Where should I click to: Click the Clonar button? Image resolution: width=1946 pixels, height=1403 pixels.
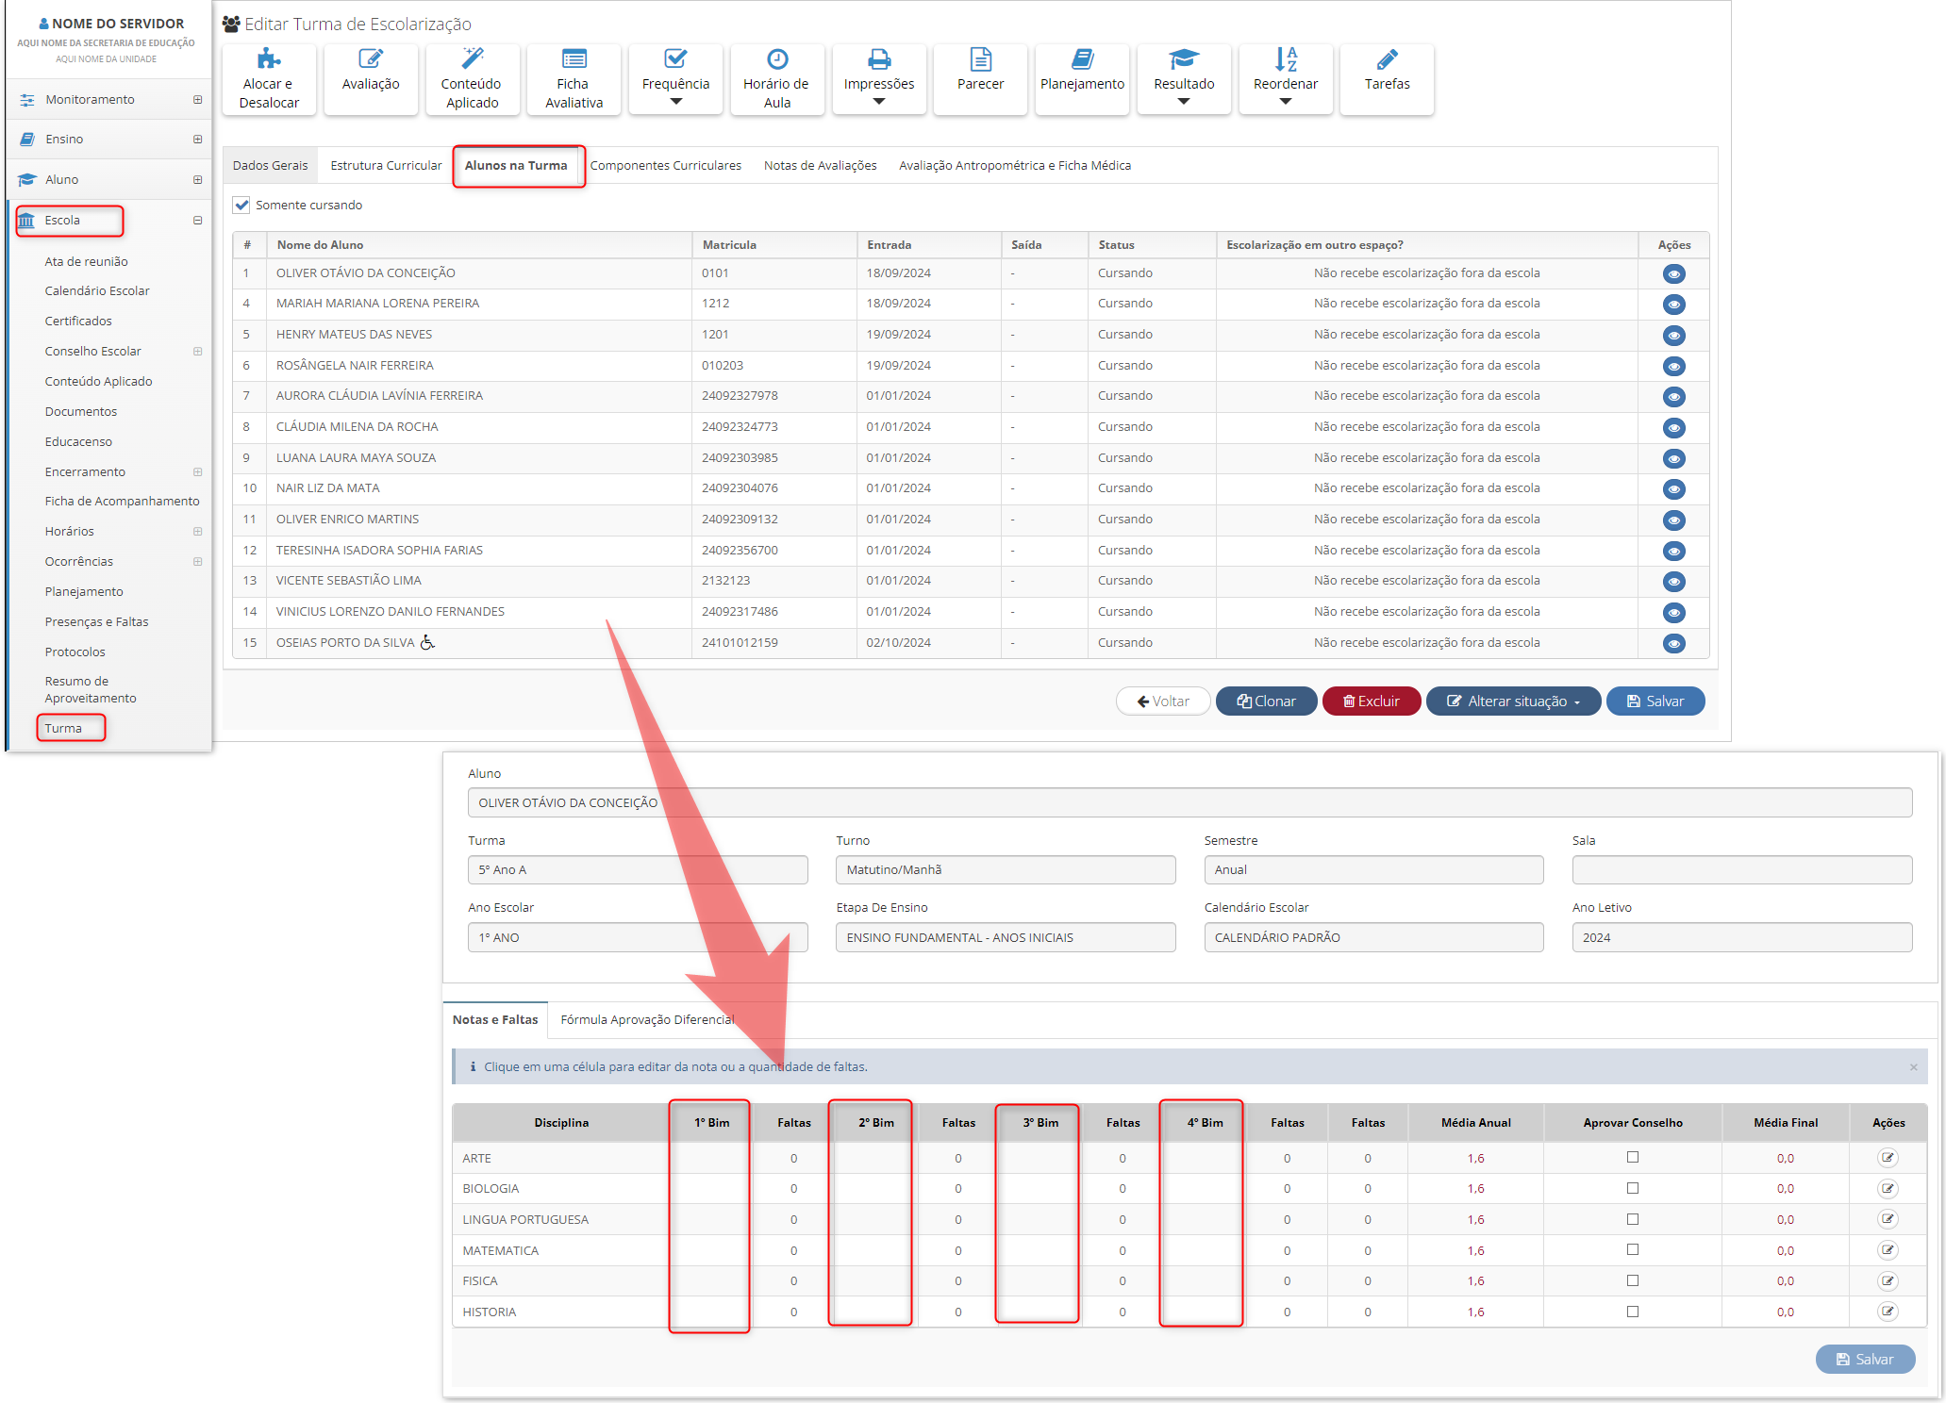tap(1266, 701)
